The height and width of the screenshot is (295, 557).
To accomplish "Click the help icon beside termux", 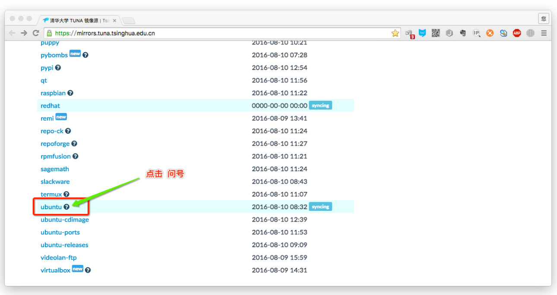I will (x=66, y=194).
